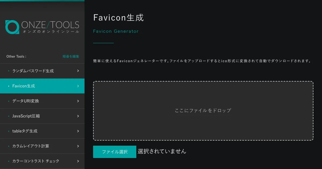Click the arrow icon beside JavaScript圧縮
322x169 pixels.
(78, 116)
